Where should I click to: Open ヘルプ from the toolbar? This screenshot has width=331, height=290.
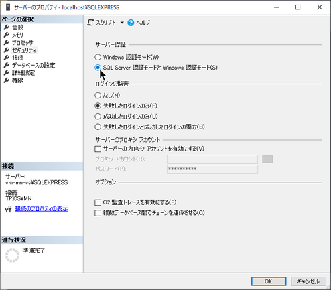[139, 23]
